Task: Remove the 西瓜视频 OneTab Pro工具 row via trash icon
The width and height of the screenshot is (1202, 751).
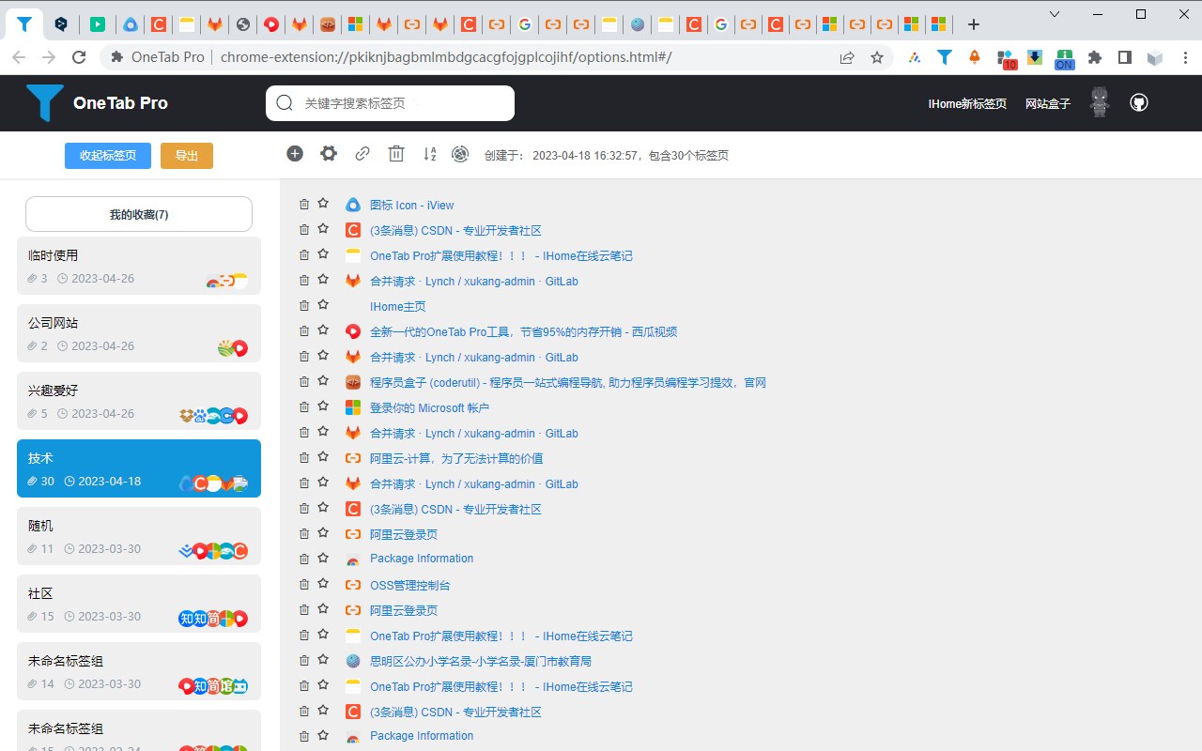Action: tap(304, 330)
